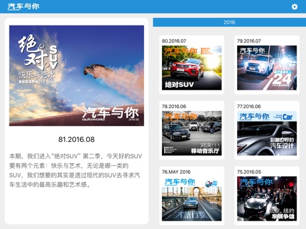
Task: Open issue 76 大旅行家 cover thumbnail
Action: (x=192, y=198)
